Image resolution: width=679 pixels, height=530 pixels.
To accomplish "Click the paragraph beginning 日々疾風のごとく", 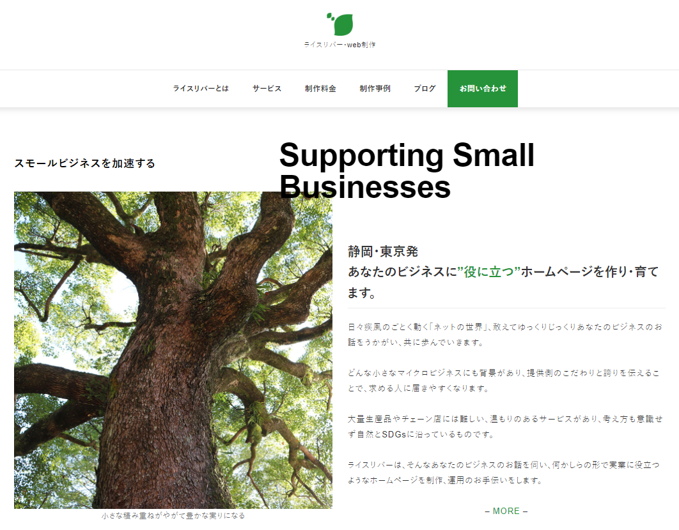I will pyautogui.click(x=505, y=335).
